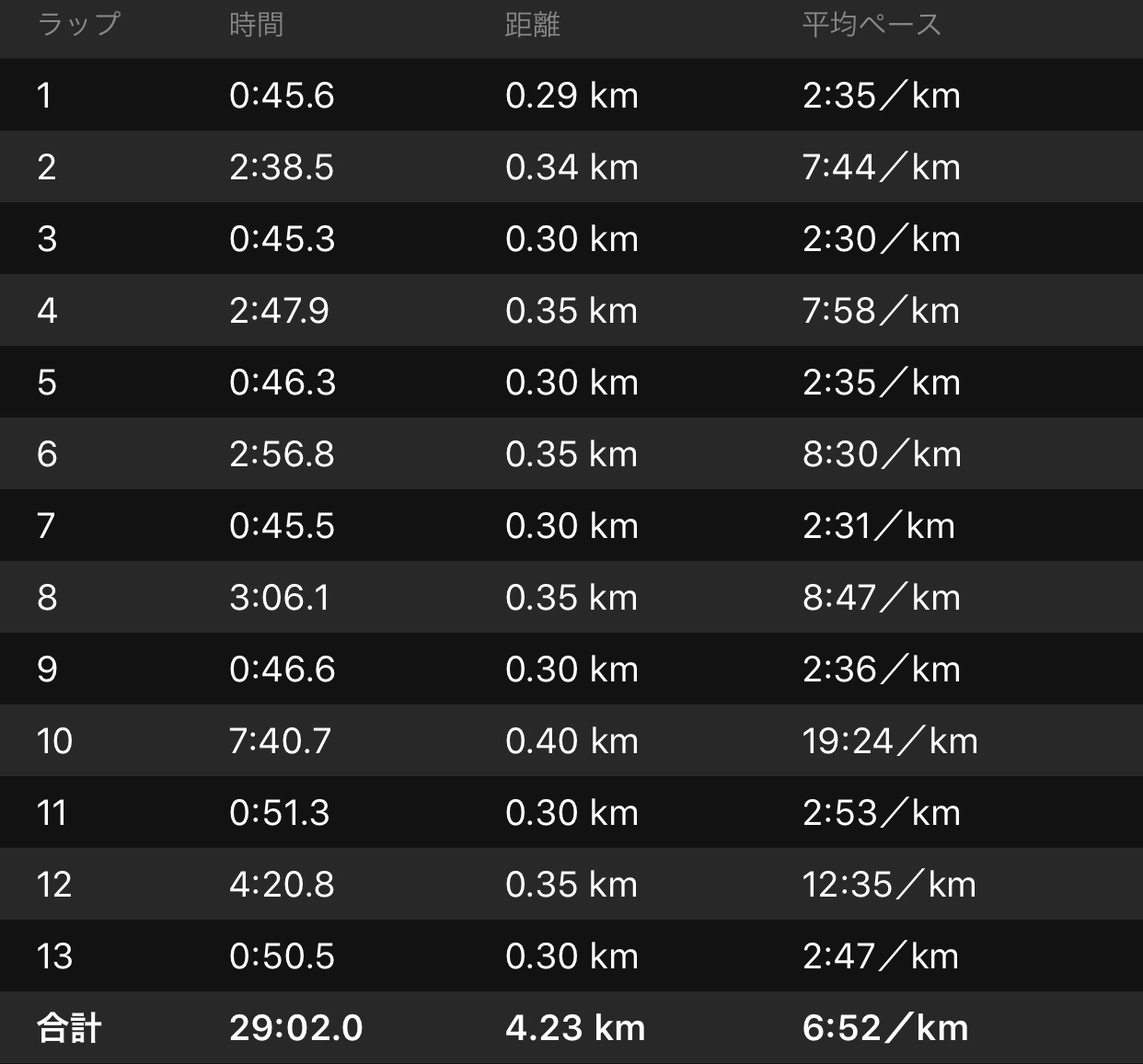
Task: Select lap 1 time 0:45.6
Action: (x=282, y=96)
